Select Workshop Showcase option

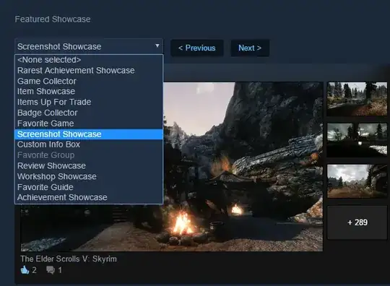point(89,176)
